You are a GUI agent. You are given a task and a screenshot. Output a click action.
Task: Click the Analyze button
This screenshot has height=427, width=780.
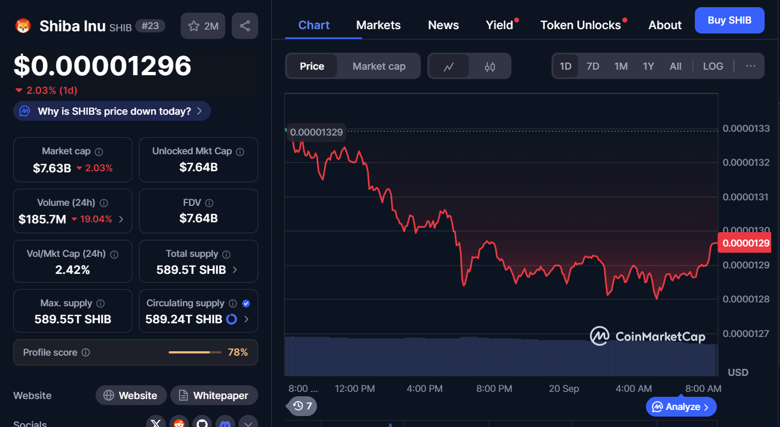681,407
